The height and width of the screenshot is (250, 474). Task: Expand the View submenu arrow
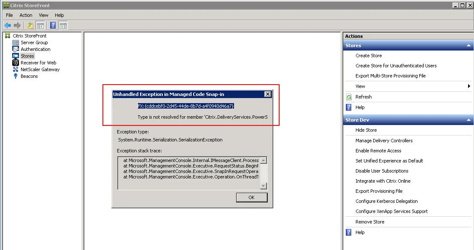[469, 86]
